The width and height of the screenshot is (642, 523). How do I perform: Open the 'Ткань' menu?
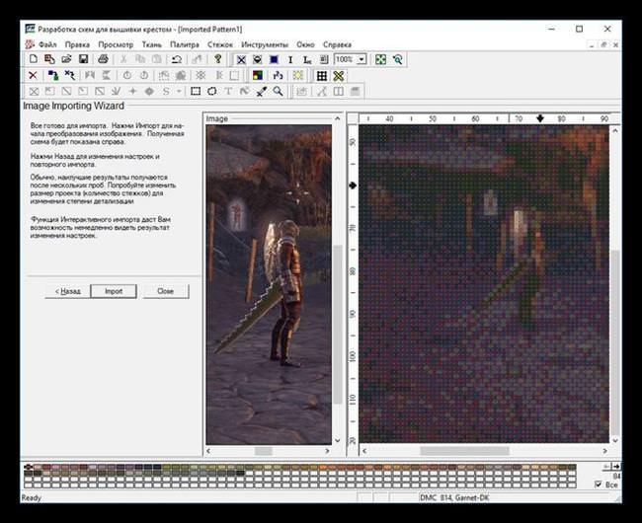151,44
